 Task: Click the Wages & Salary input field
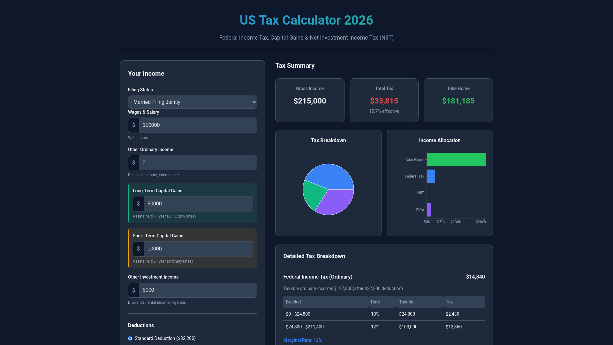click(197, 125)
